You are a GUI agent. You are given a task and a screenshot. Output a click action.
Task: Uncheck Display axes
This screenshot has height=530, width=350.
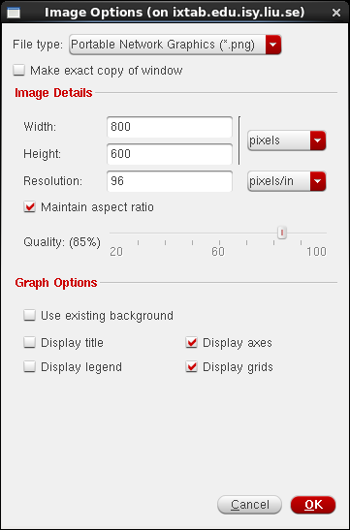pyautogui.click(x=191, y=342)
